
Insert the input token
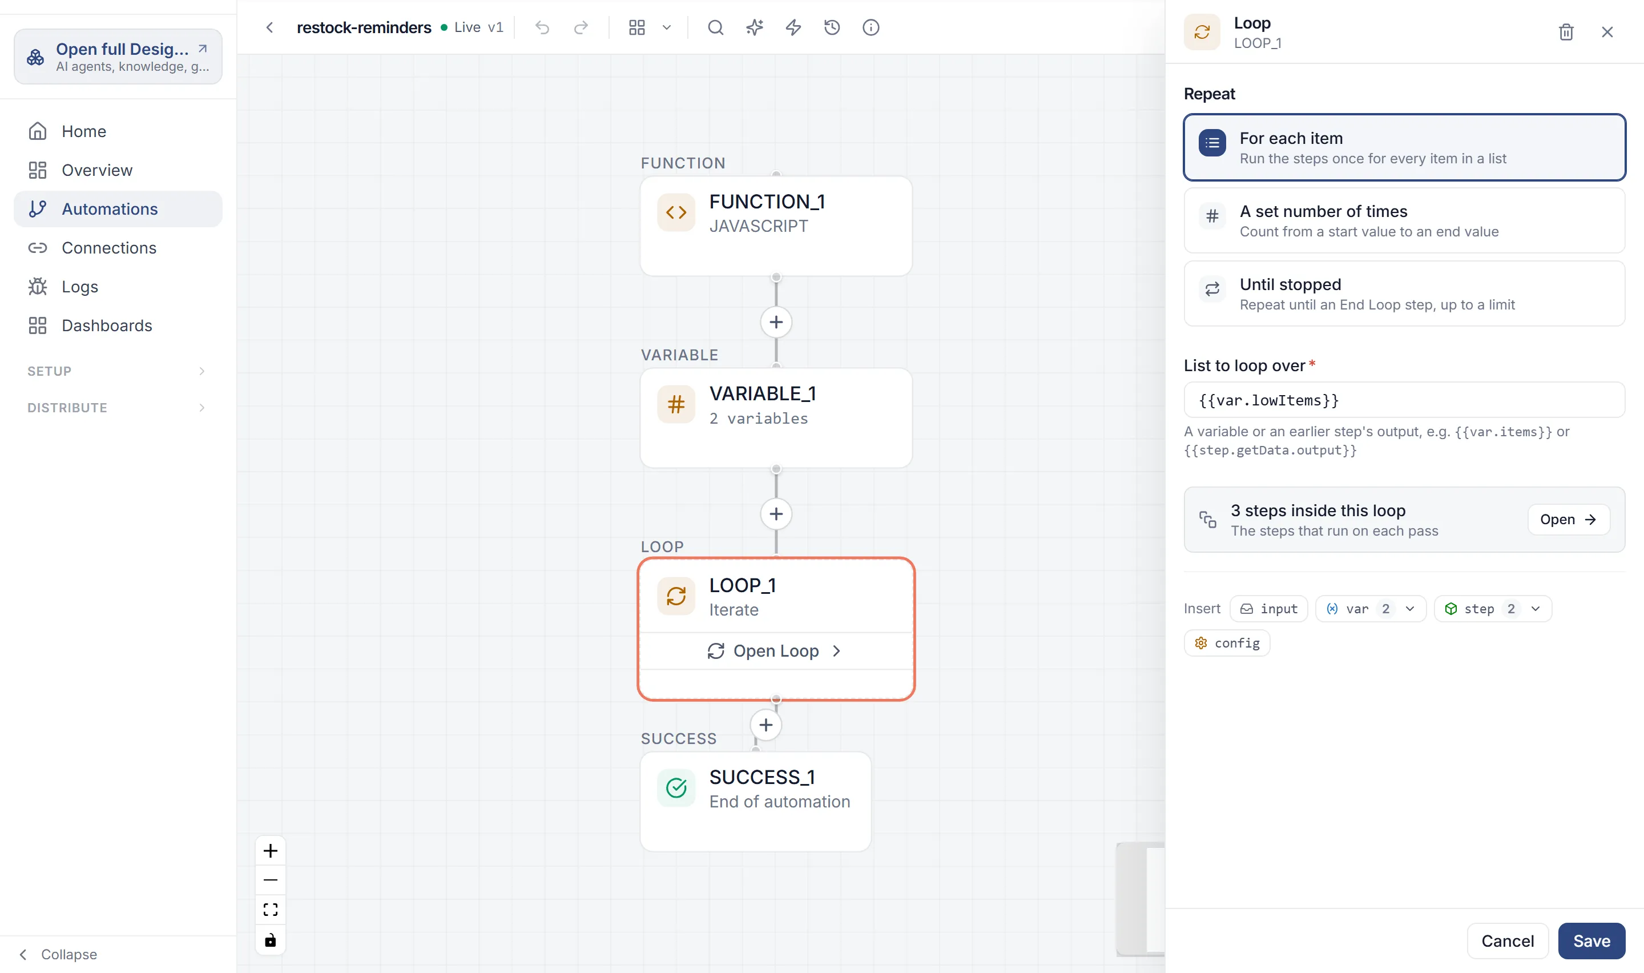click(1268, 609)
